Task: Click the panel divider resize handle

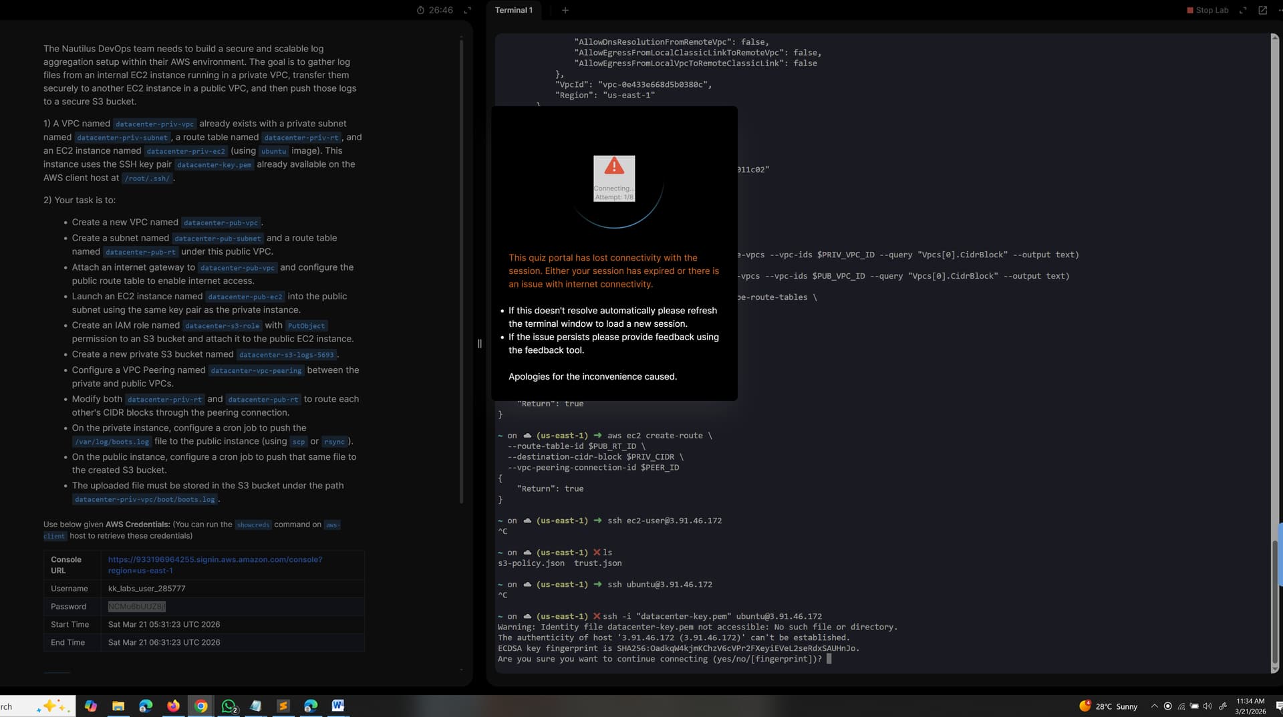Action: tap(479, 343)
